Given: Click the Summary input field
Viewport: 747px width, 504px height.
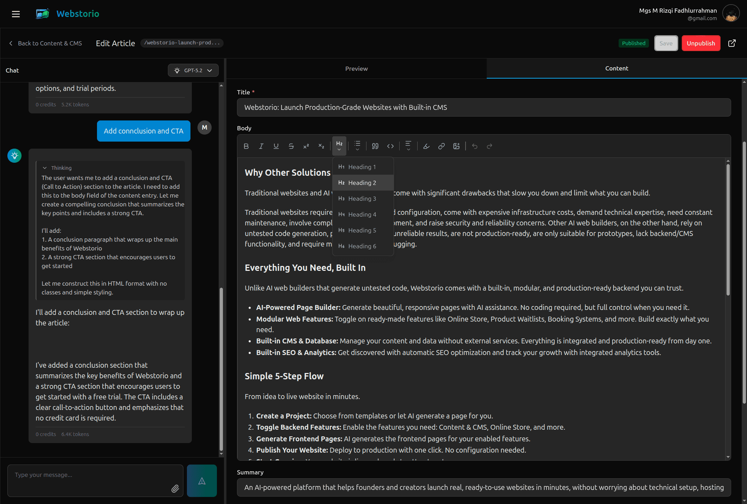Looking at the screenshot, I should 484,487.
